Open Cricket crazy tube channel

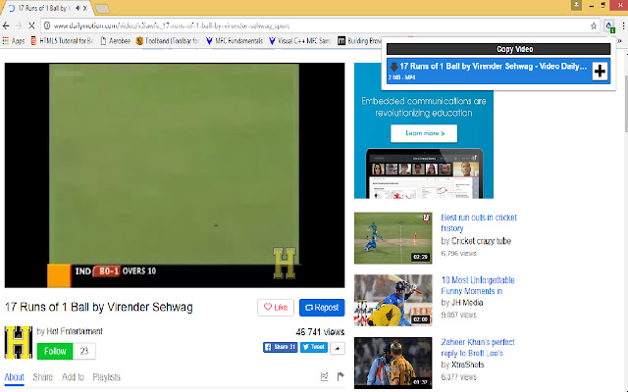pyautogui.click(x=481, y=241)
